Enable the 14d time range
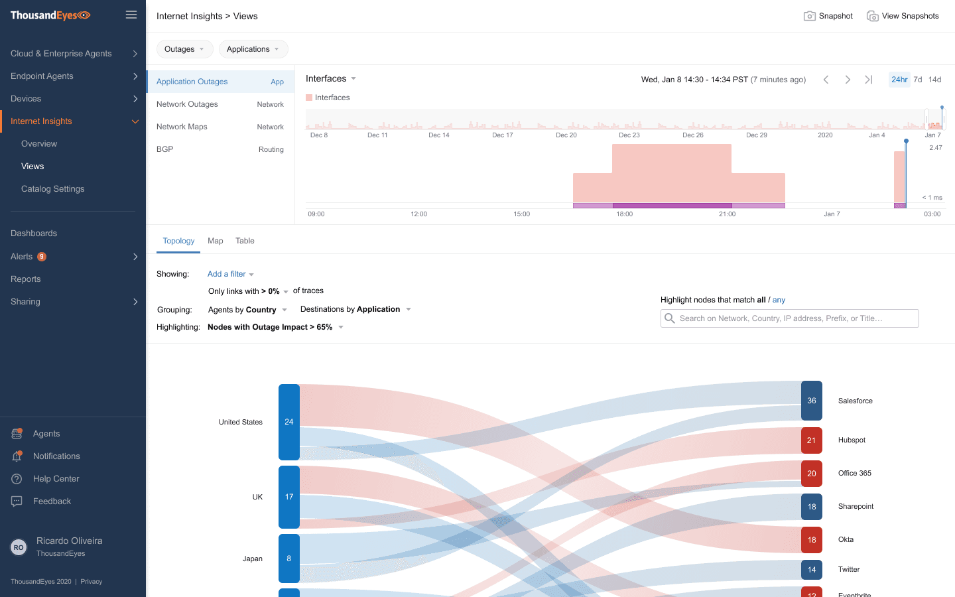The height and width of the screenshot is (597, 955). 934,79
